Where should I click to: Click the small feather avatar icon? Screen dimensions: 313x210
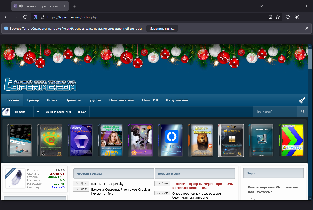click(x=6, y=112)
